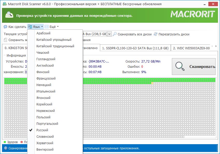Click the status bar info icon
220x154 pixels.
coord(6,148)
